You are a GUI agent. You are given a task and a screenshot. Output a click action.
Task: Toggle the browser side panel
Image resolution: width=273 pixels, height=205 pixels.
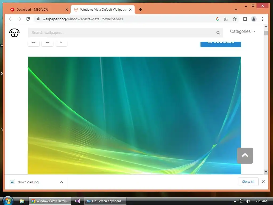point(245,19)
